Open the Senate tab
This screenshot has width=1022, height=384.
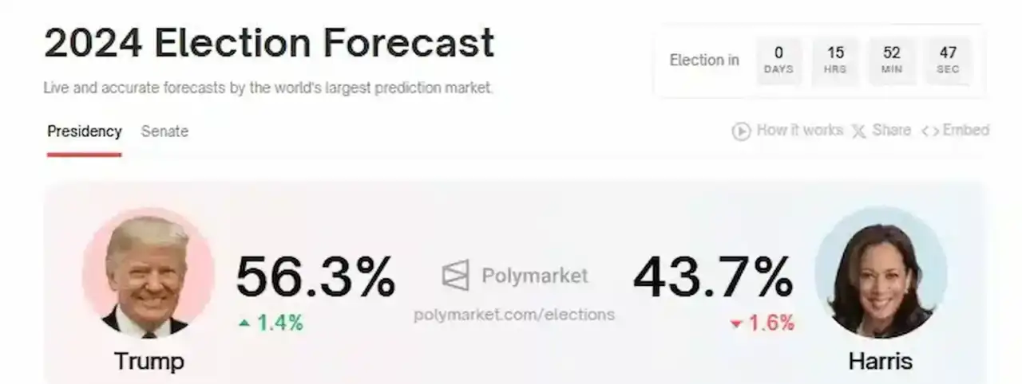pos(164,131)
